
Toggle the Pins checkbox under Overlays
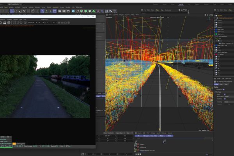click(x=224, y=94)
